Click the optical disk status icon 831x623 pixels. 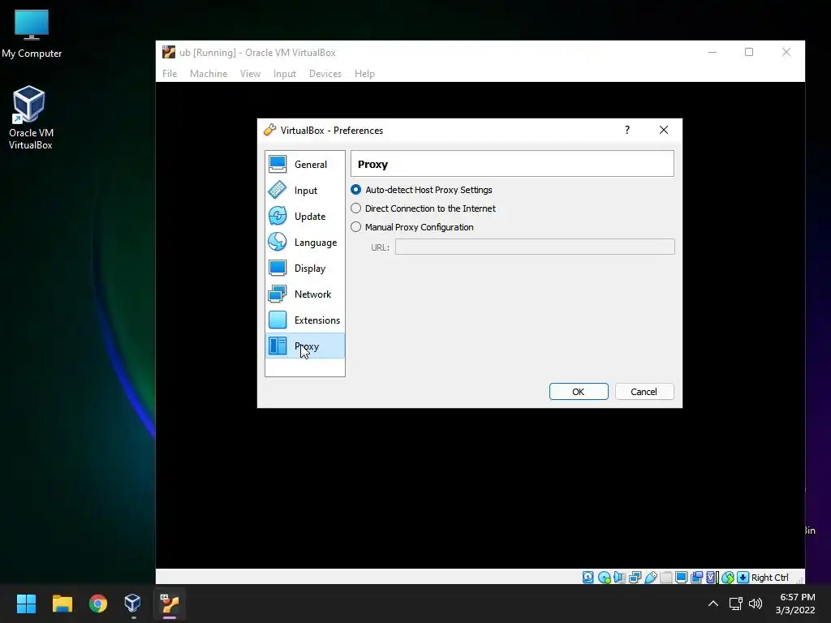(x=604, y=578)
